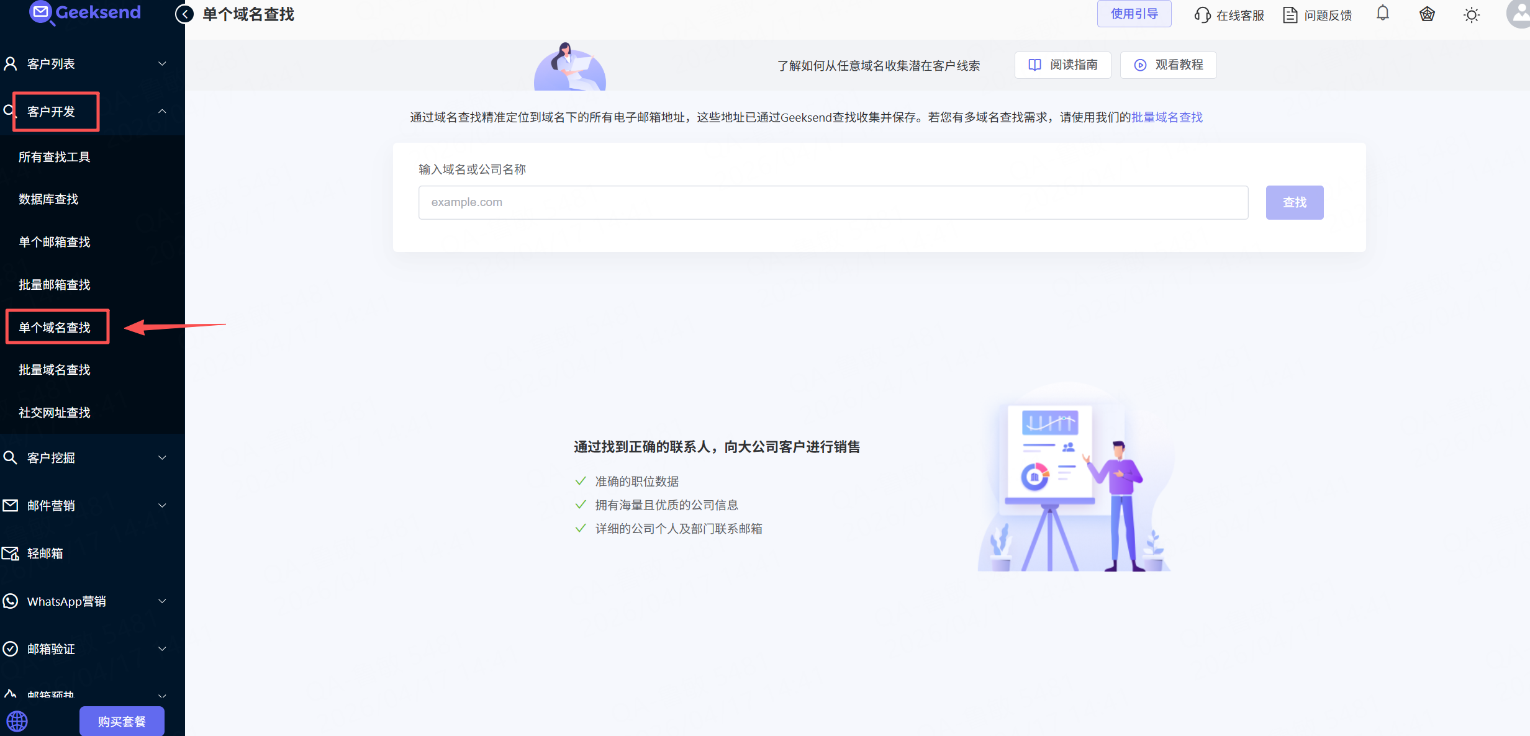Click the membership badge icon in header
The height and width of the screenshot is (736, 1530).
point(1427,14)
